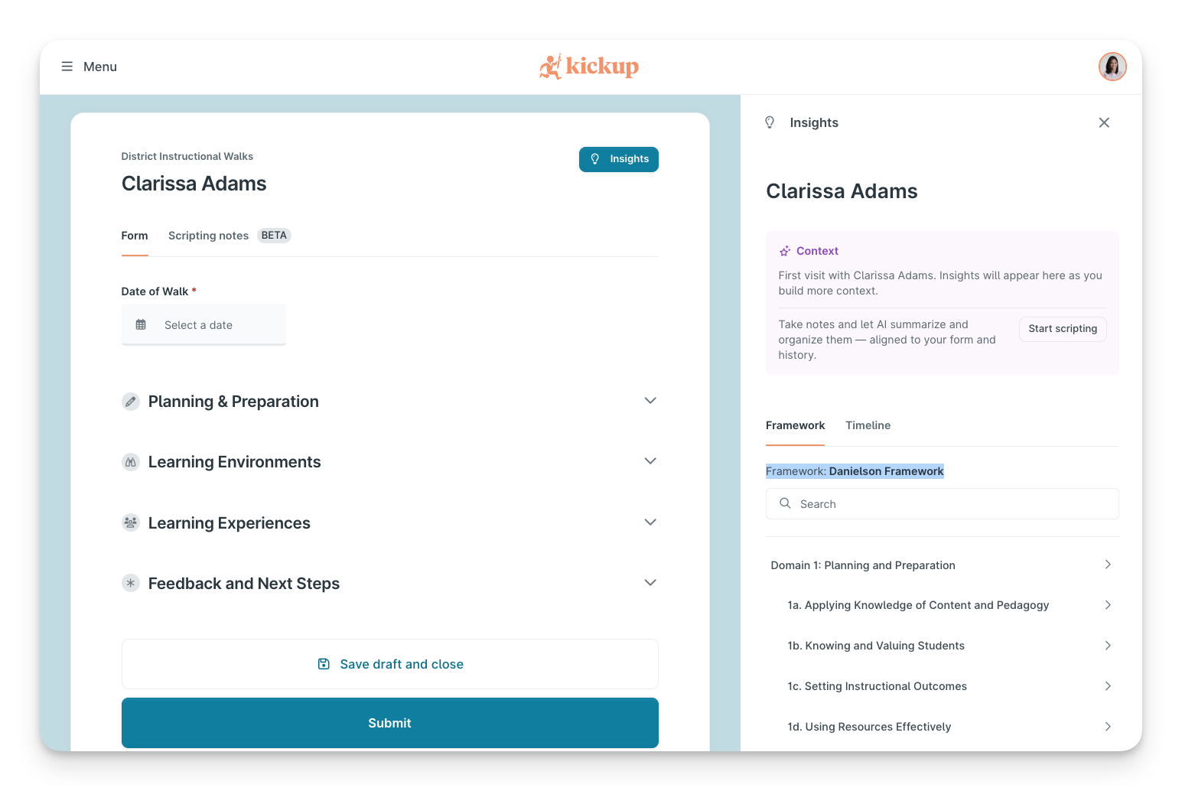Select the Framework tab

[795, 425]
